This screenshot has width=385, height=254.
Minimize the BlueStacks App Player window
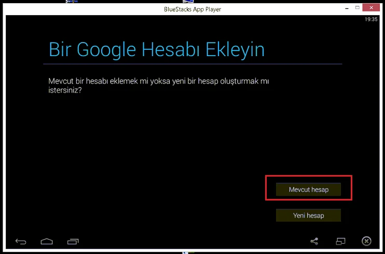[347, 8]
